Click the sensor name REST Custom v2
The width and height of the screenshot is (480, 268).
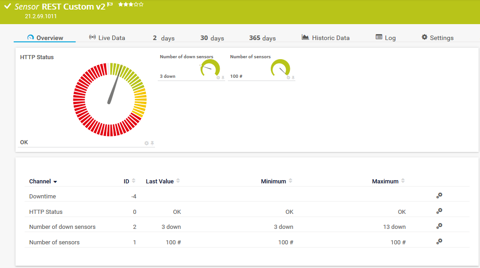[74, 6]
